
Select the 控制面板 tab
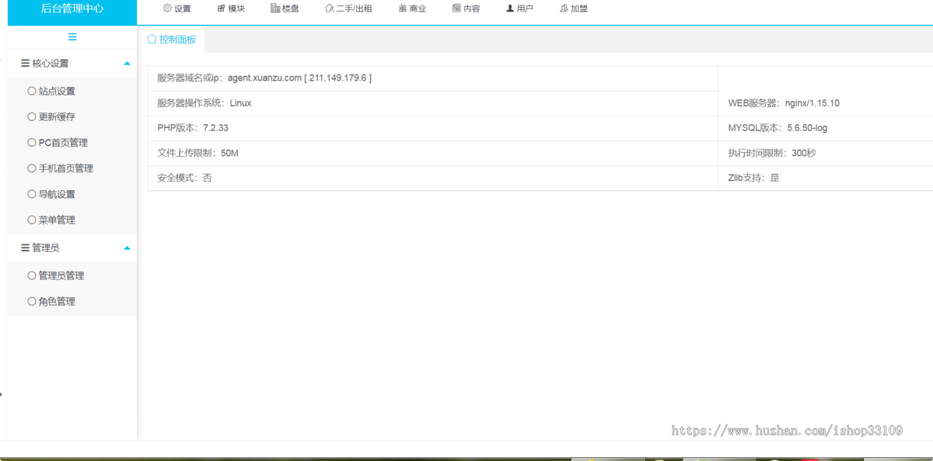[x=171, y=39]
